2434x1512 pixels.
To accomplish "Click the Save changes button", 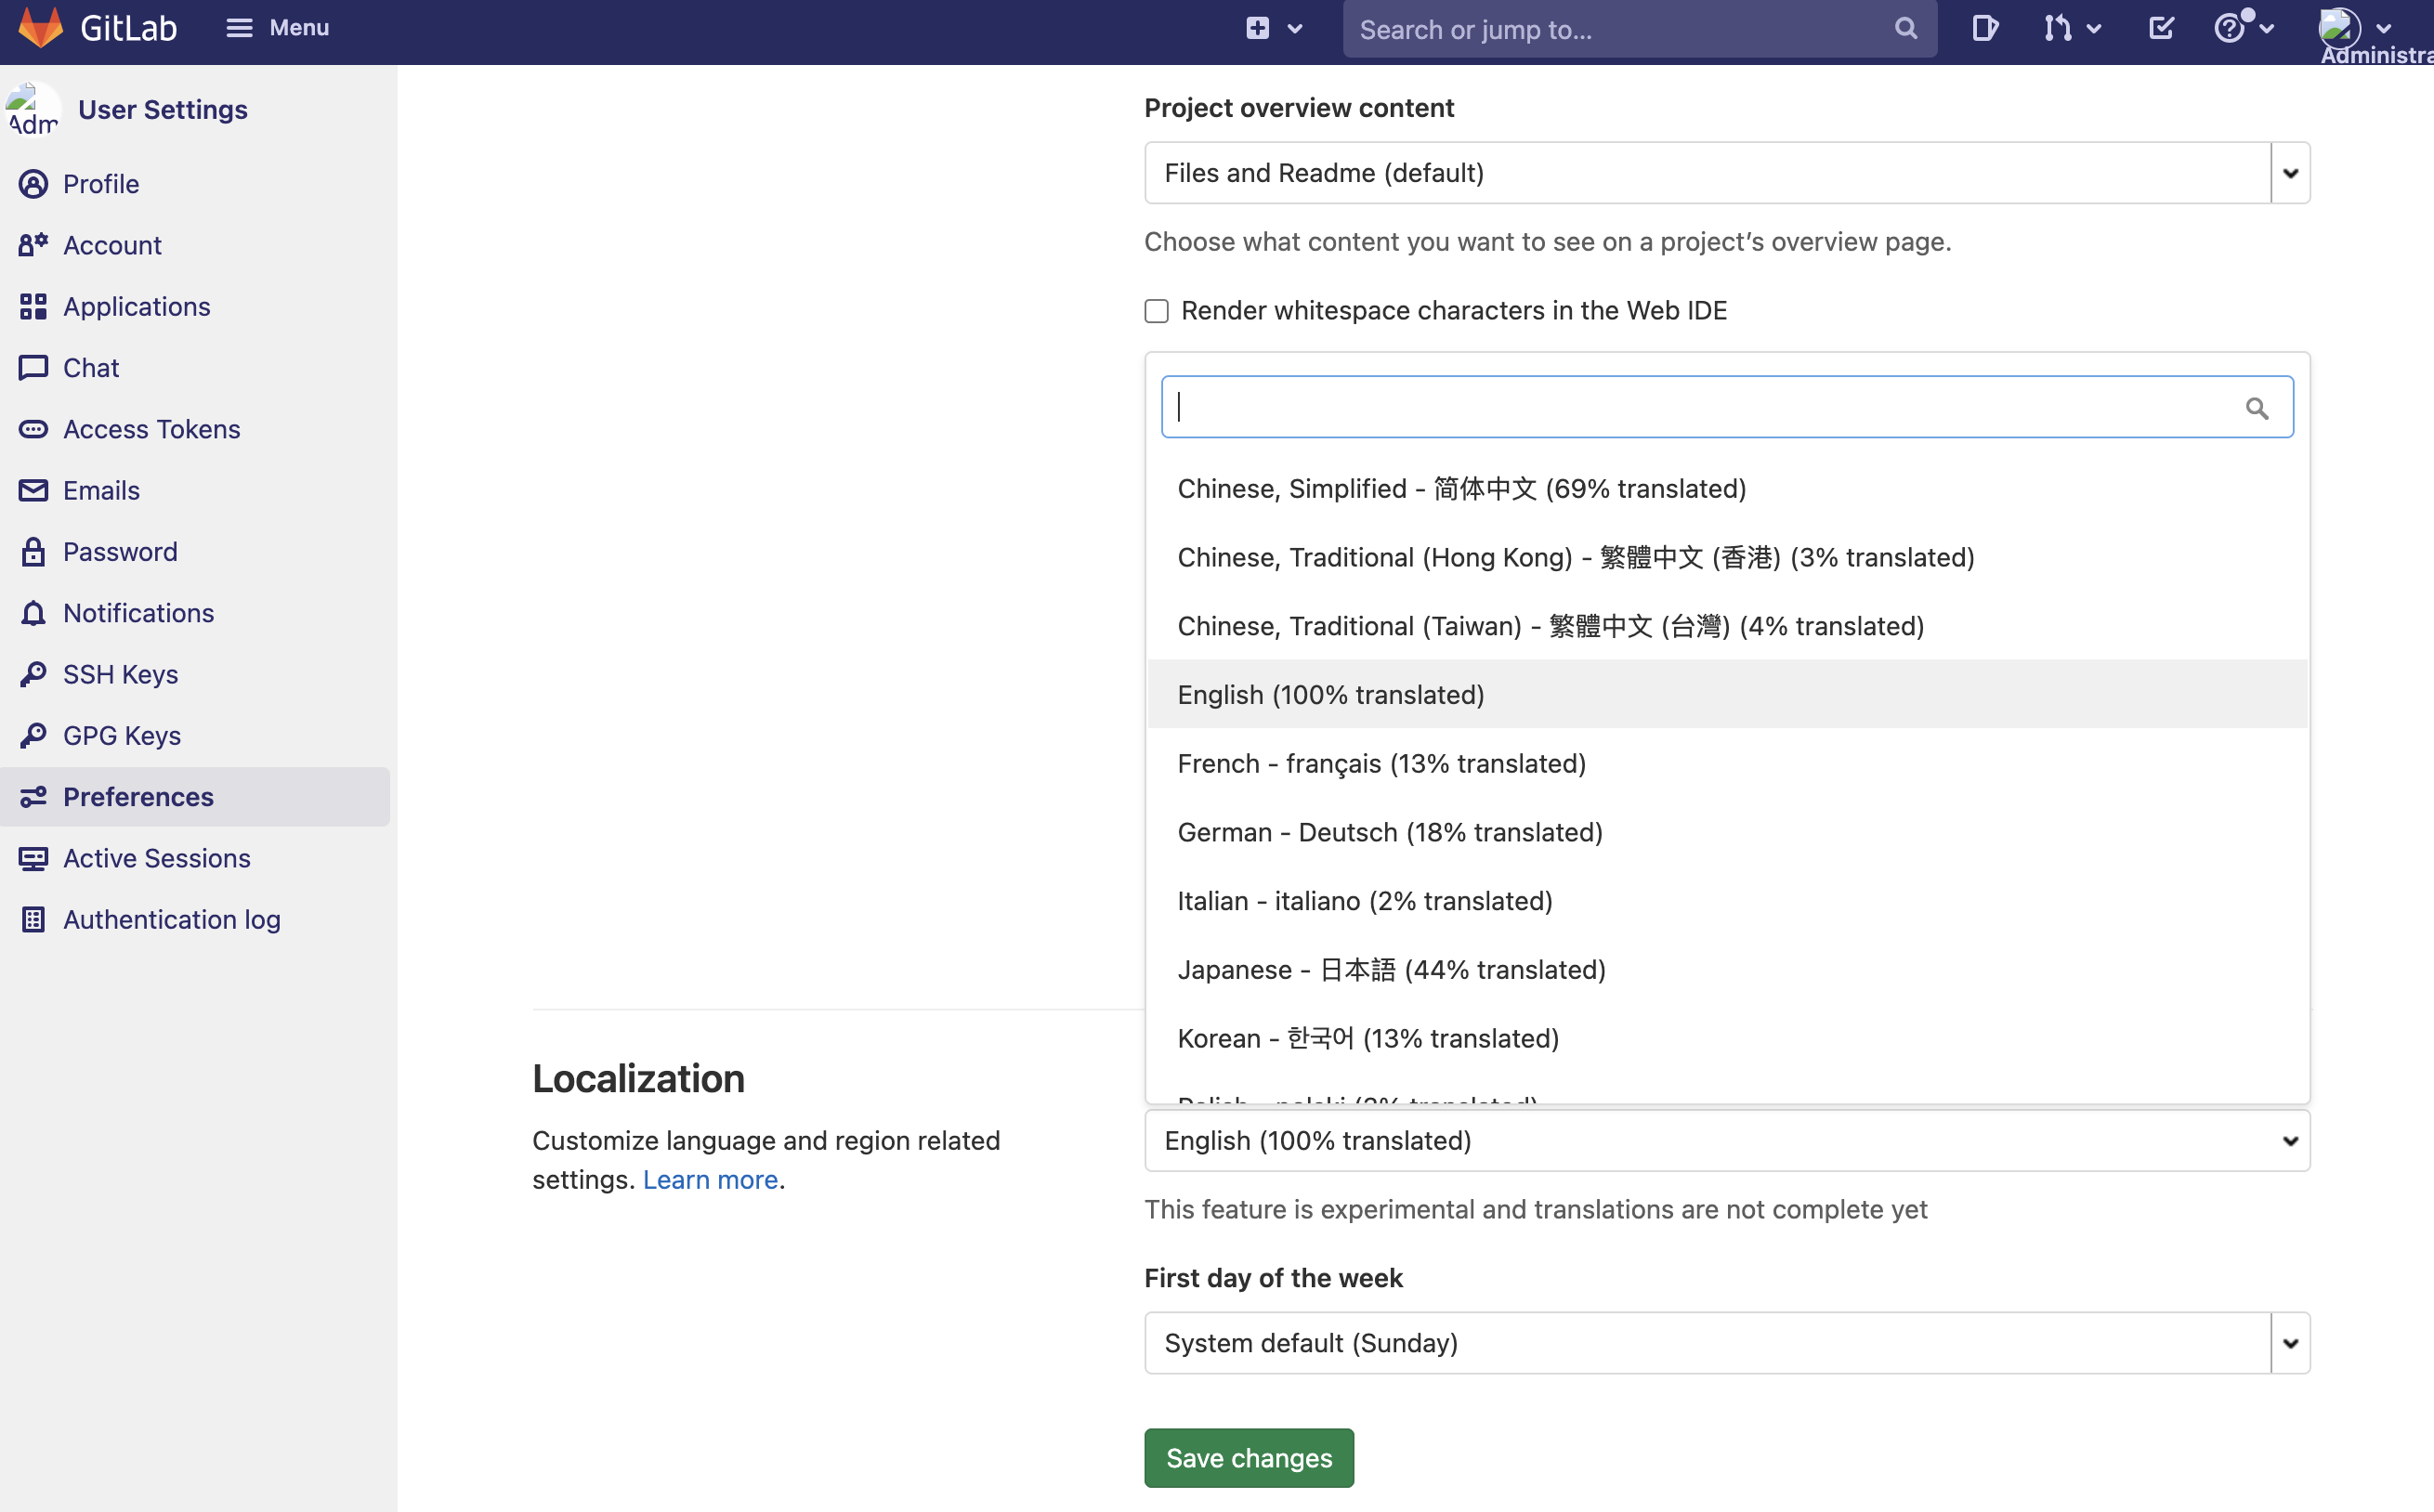I will pyautogui.click(x=1248, y=1457).
